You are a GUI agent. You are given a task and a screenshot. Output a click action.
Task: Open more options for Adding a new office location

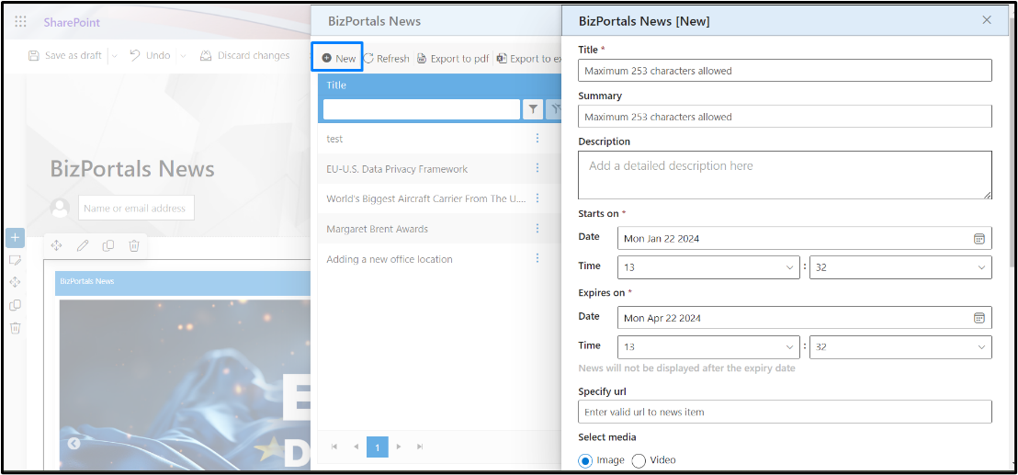(537, 258)
